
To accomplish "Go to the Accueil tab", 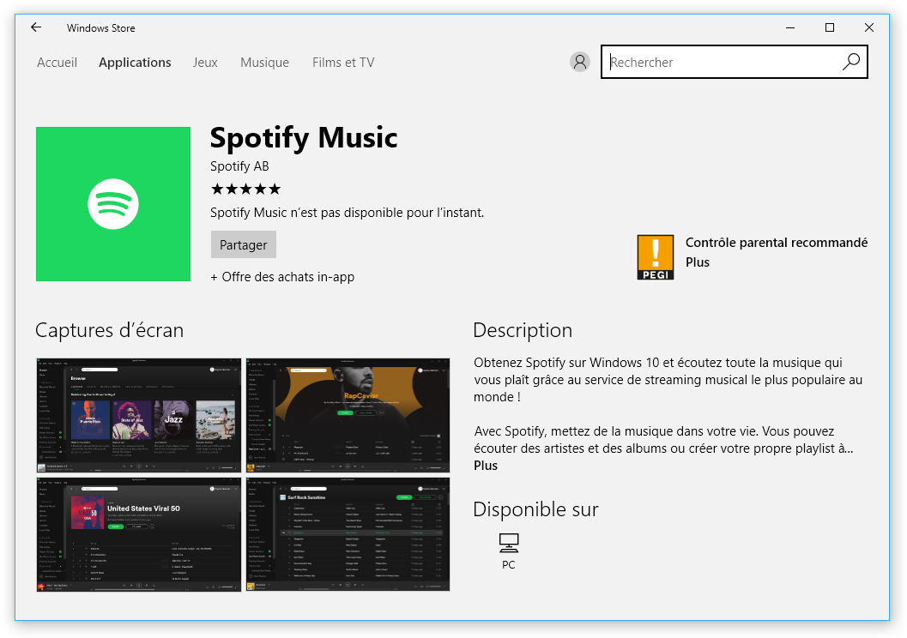I will pos(57,63).
